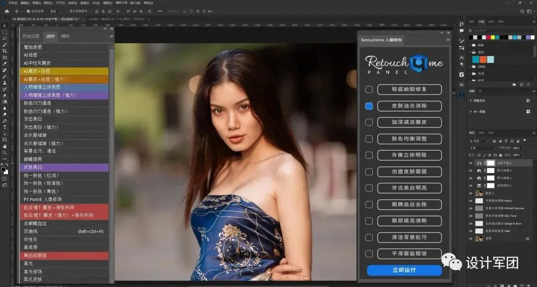This screenshot has width=537, height=287.
Task: Pick the Hand tool
Action: click(x=4, y=146)
